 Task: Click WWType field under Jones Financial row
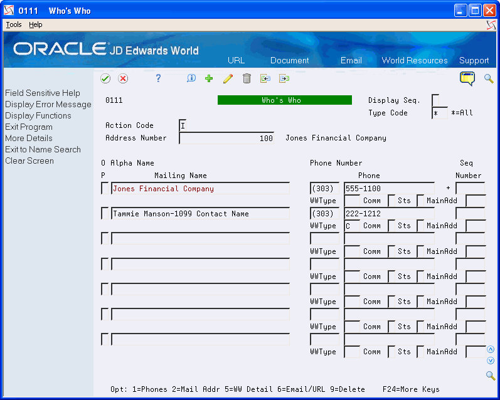pos(352,201)
